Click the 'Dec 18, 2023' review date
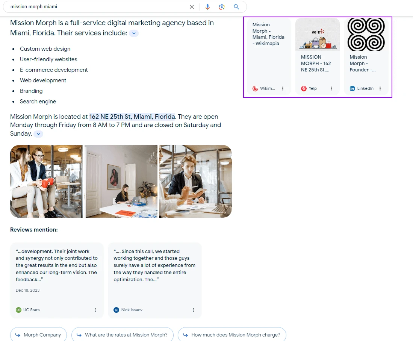 pyautogui.click(x=28, y=290)
